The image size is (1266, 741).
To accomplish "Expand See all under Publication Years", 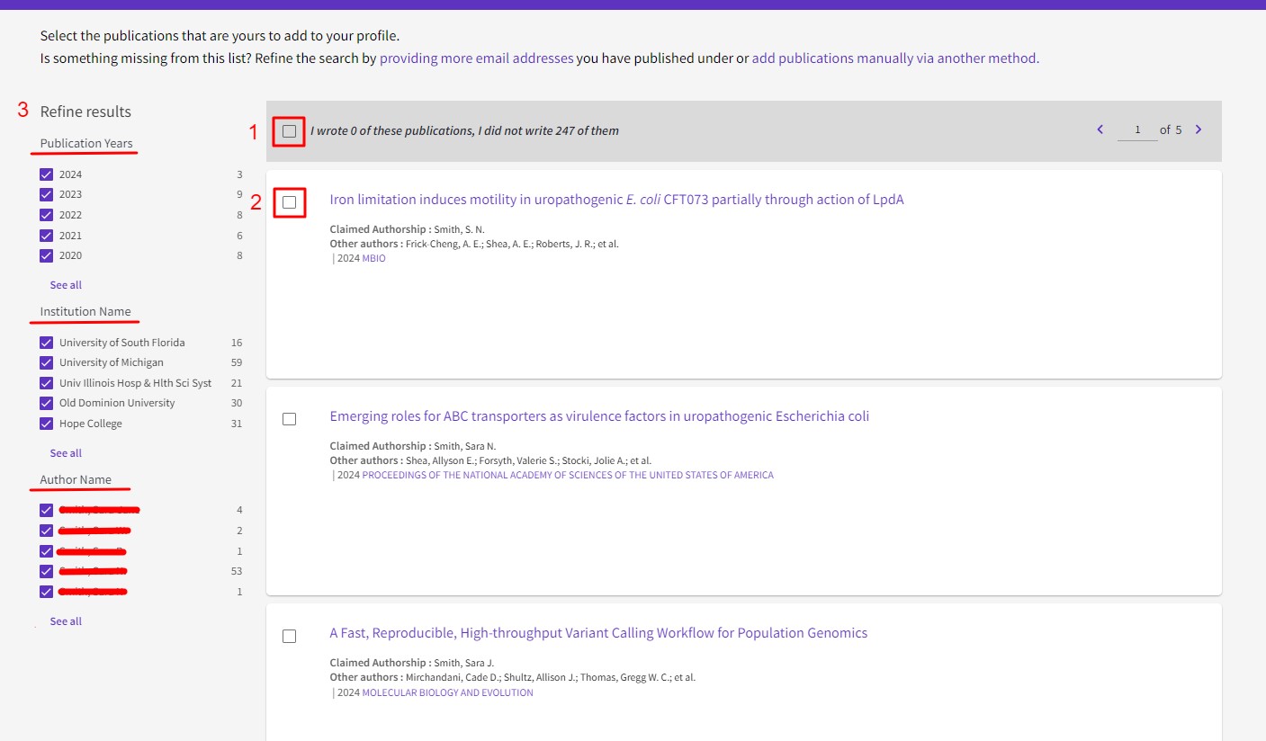I will pos(66,285).
